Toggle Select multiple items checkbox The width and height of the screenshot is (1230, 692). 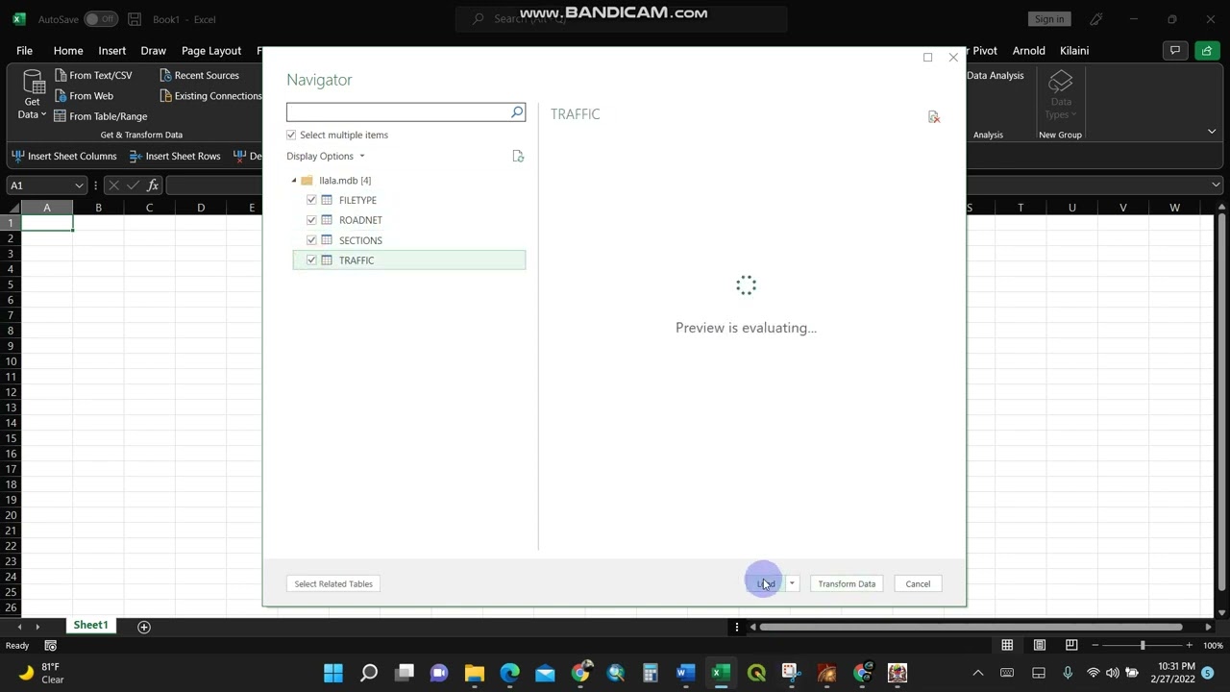point(291,136)
